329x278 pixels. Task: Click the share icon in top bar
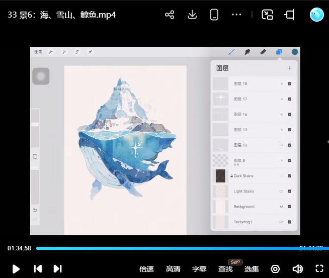click(170, 15)
